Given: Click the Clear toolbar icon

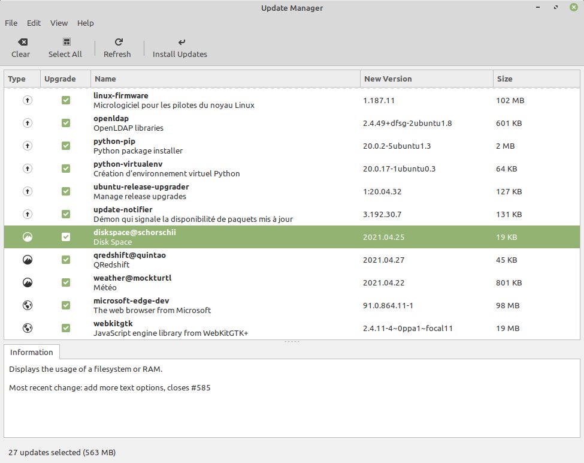Looking at the screenshot, I should pos(22,42).
